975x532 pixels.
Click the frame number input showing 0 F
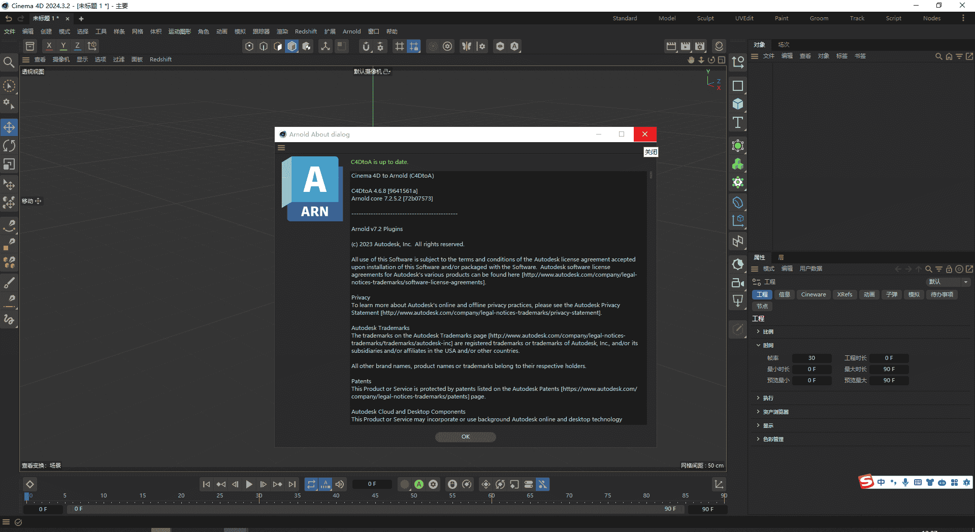[372, 484]
